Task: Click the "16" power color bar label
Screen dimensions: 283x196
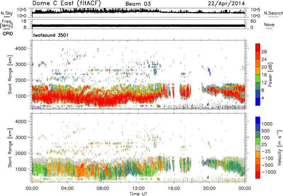Action: [x=264, y=75]
